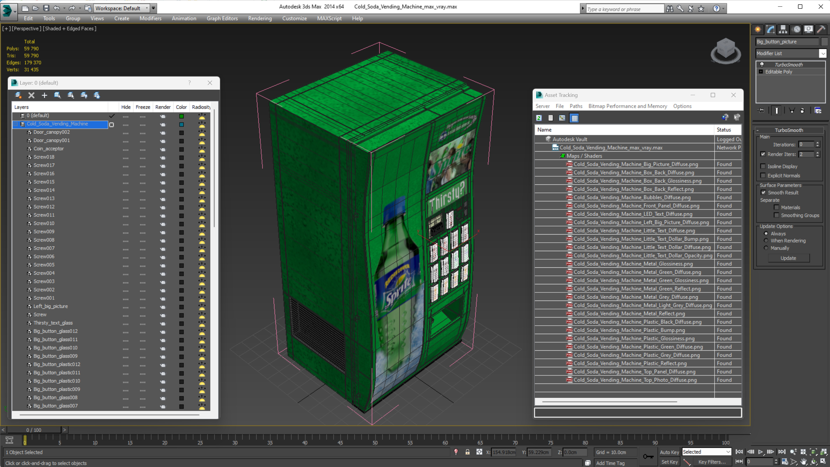Click the Add Time Tag label

[x=610, y=463]
